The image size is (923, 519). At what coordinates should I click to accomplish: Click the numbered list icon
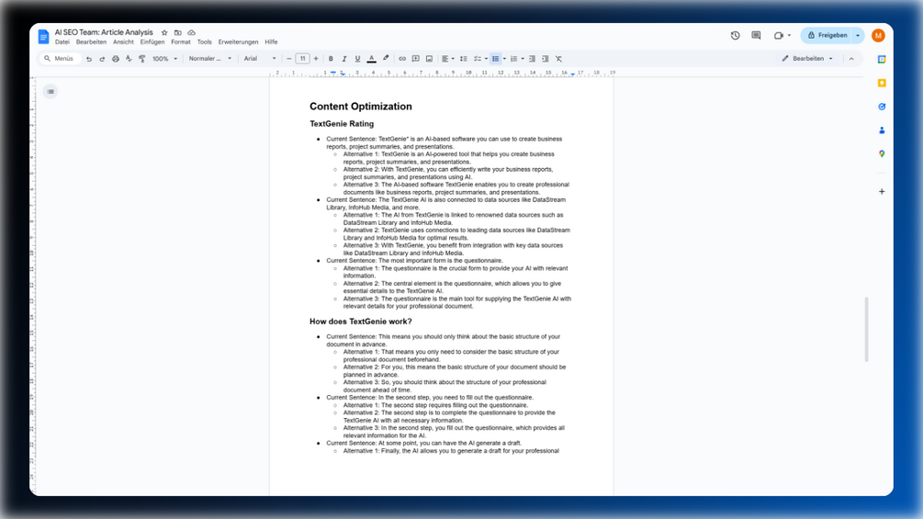(x=514, y=59)
